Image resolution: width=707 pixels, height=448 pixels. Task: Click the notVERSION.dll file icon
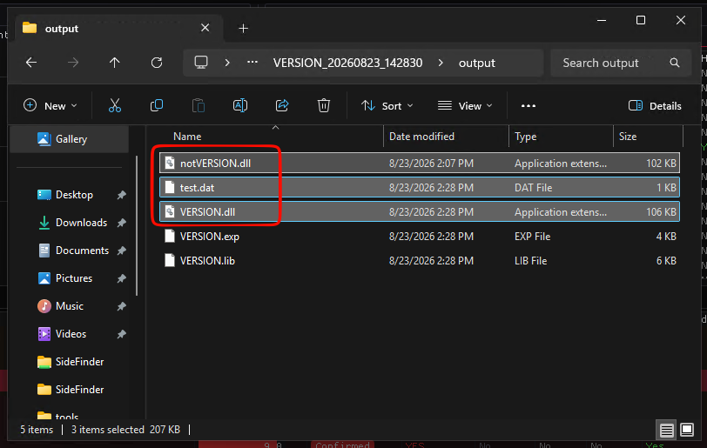[x=170, y=163]
